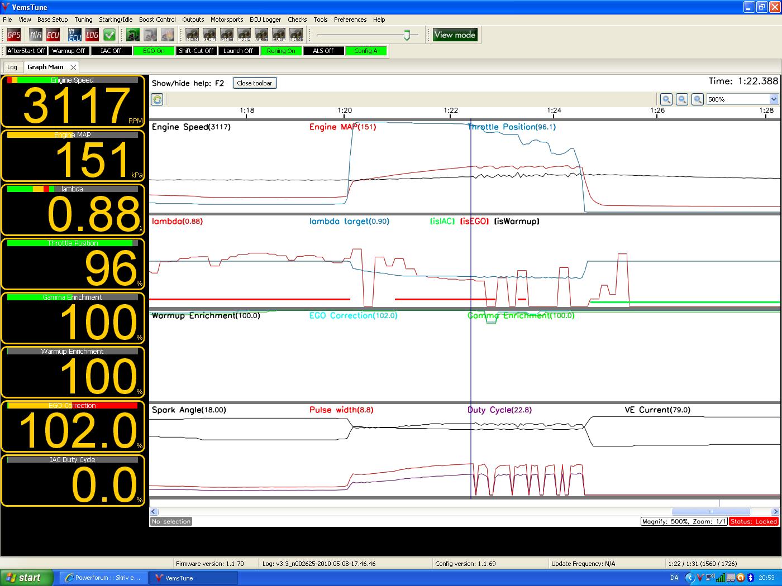Open the View menu
782x586 pixels.
(25, 20)
